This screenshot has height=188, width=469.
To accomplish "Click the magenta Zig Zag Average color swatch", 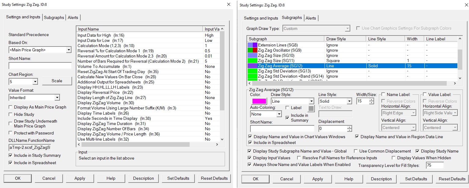I will (x=259, y=101).
